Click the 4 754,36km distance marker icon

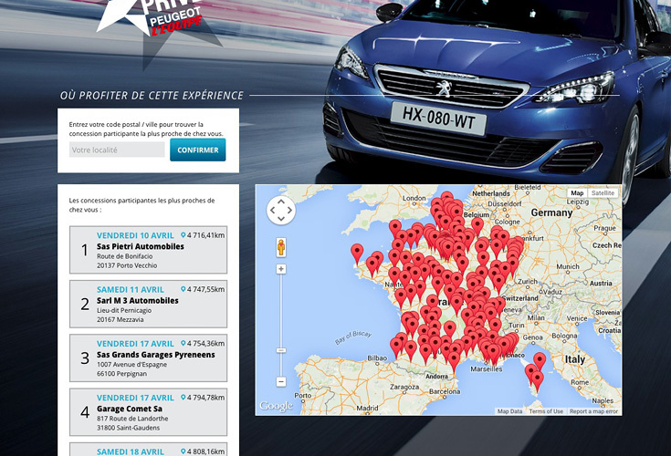[183, 343]
